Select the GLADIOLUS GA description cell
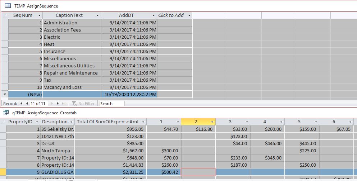This screenshot has height=181, width=357. tap(57, 172)
